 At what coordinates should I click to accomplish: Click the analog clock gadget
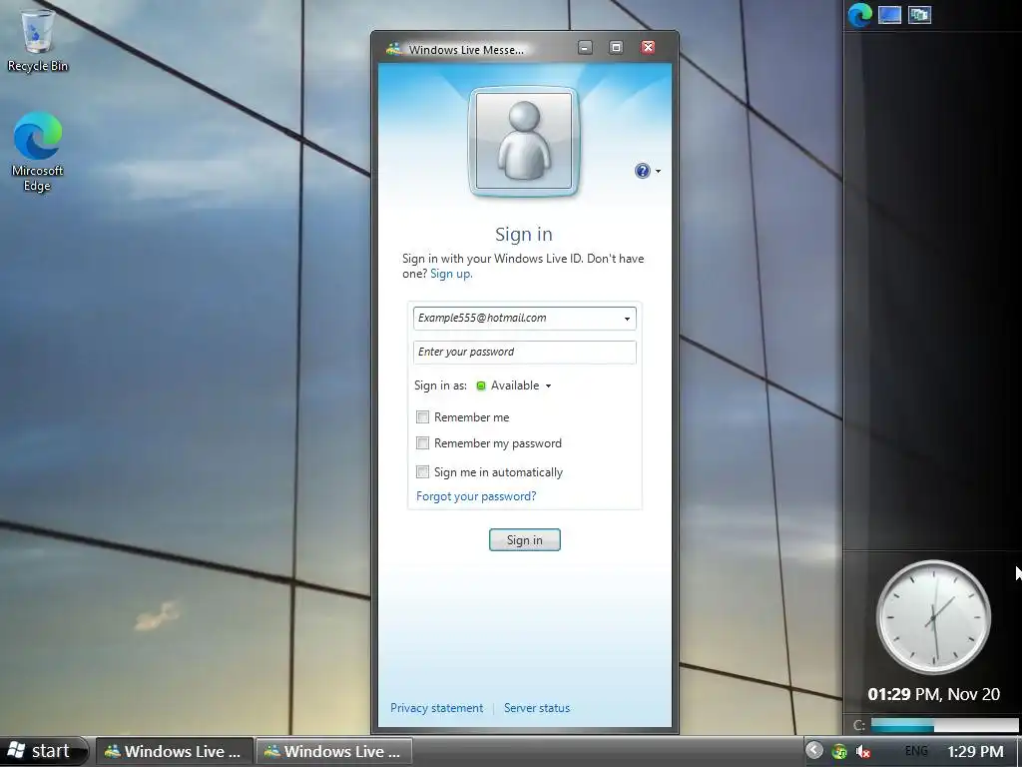pos(934,617)
